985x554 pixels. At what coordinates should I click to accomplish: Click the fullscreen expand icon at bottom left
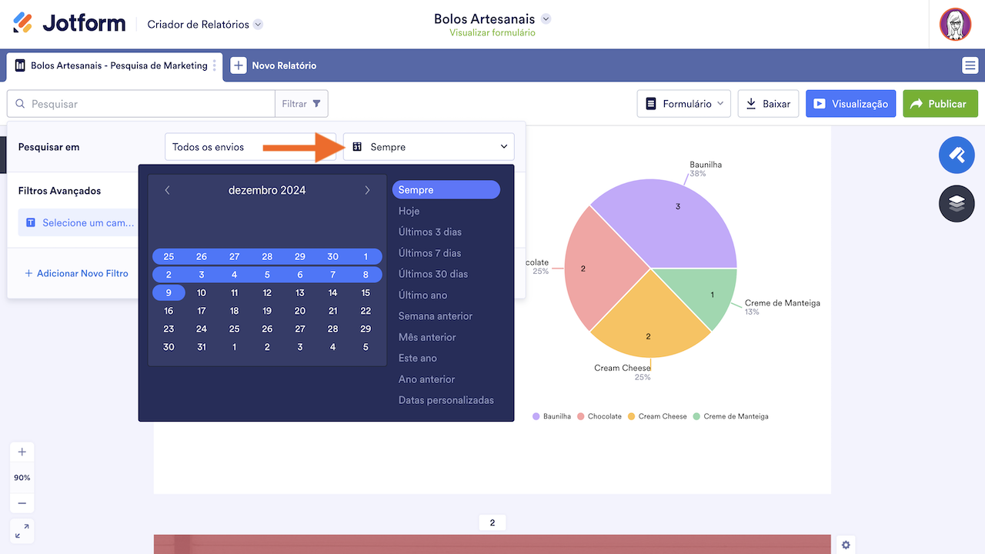22,530
